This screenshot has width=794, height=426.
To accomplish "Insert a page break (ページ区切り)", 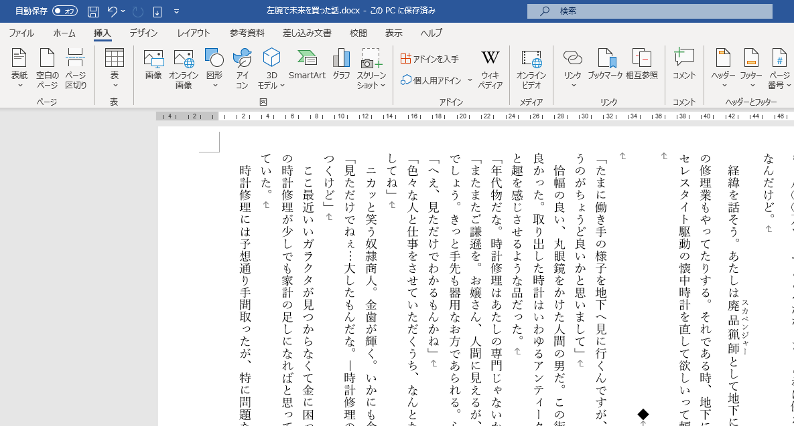I will pyautogui.click(x=76, y=69).
